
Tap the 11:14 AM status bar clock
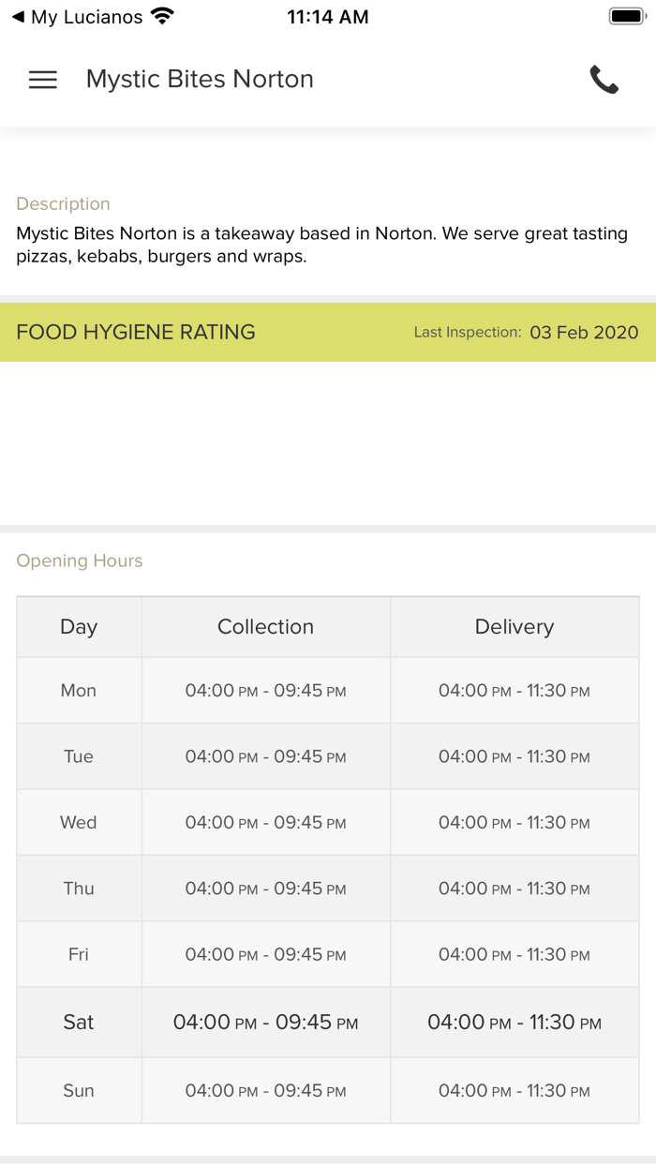pyautogui.click(x=327, y=17)
